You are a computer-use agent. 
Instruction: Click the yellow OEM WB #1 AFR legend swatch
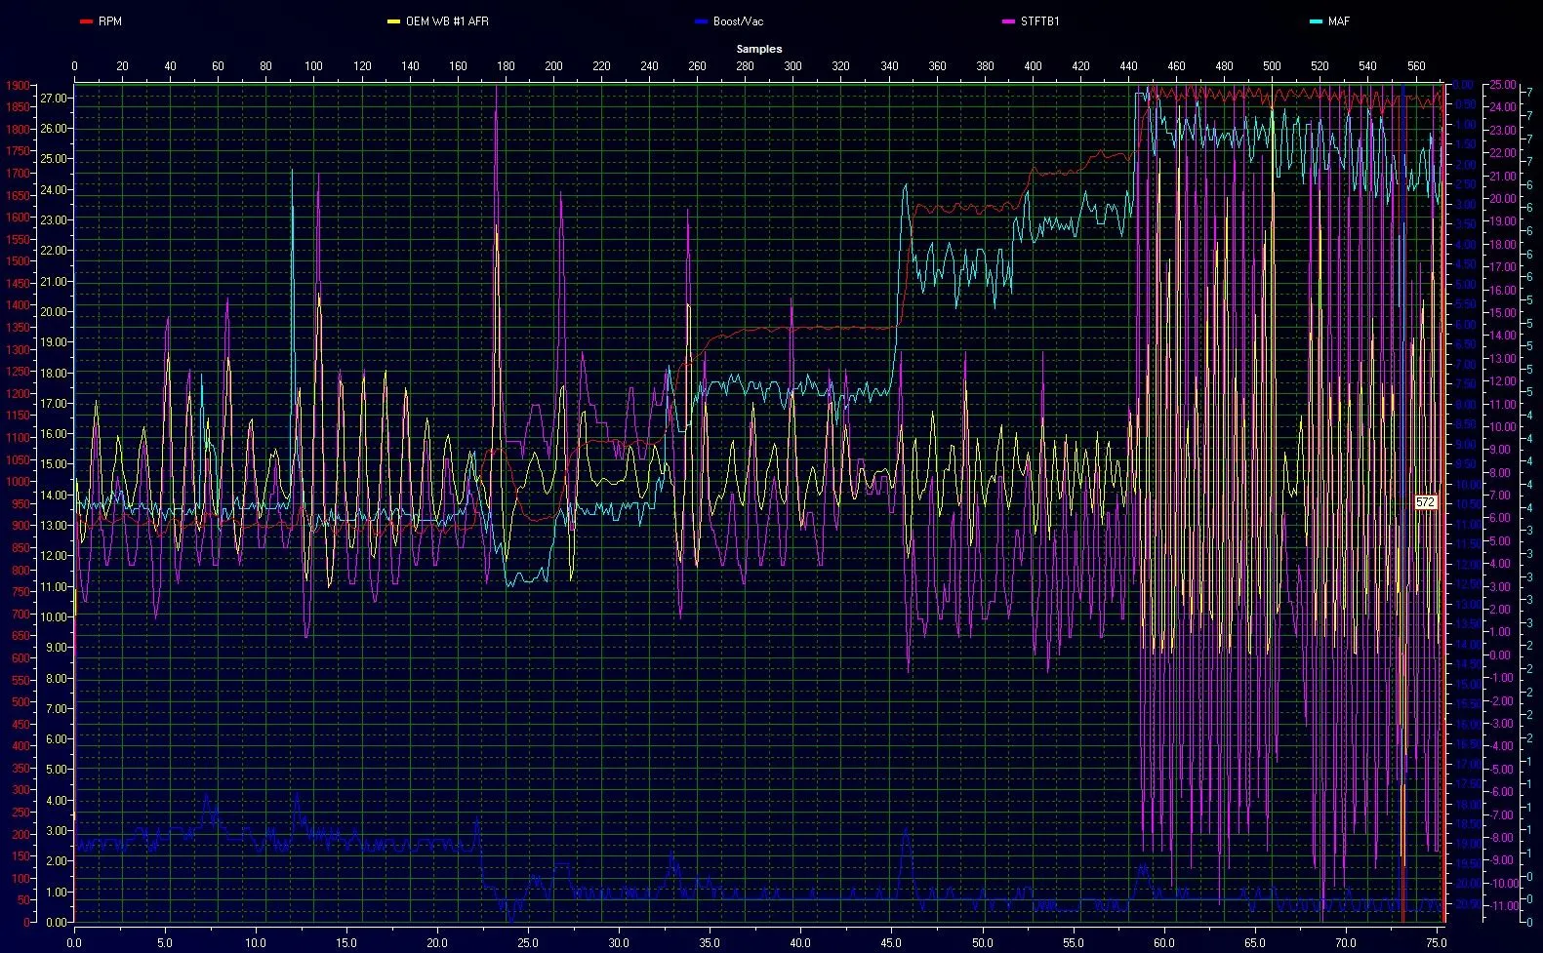(393, 21)
